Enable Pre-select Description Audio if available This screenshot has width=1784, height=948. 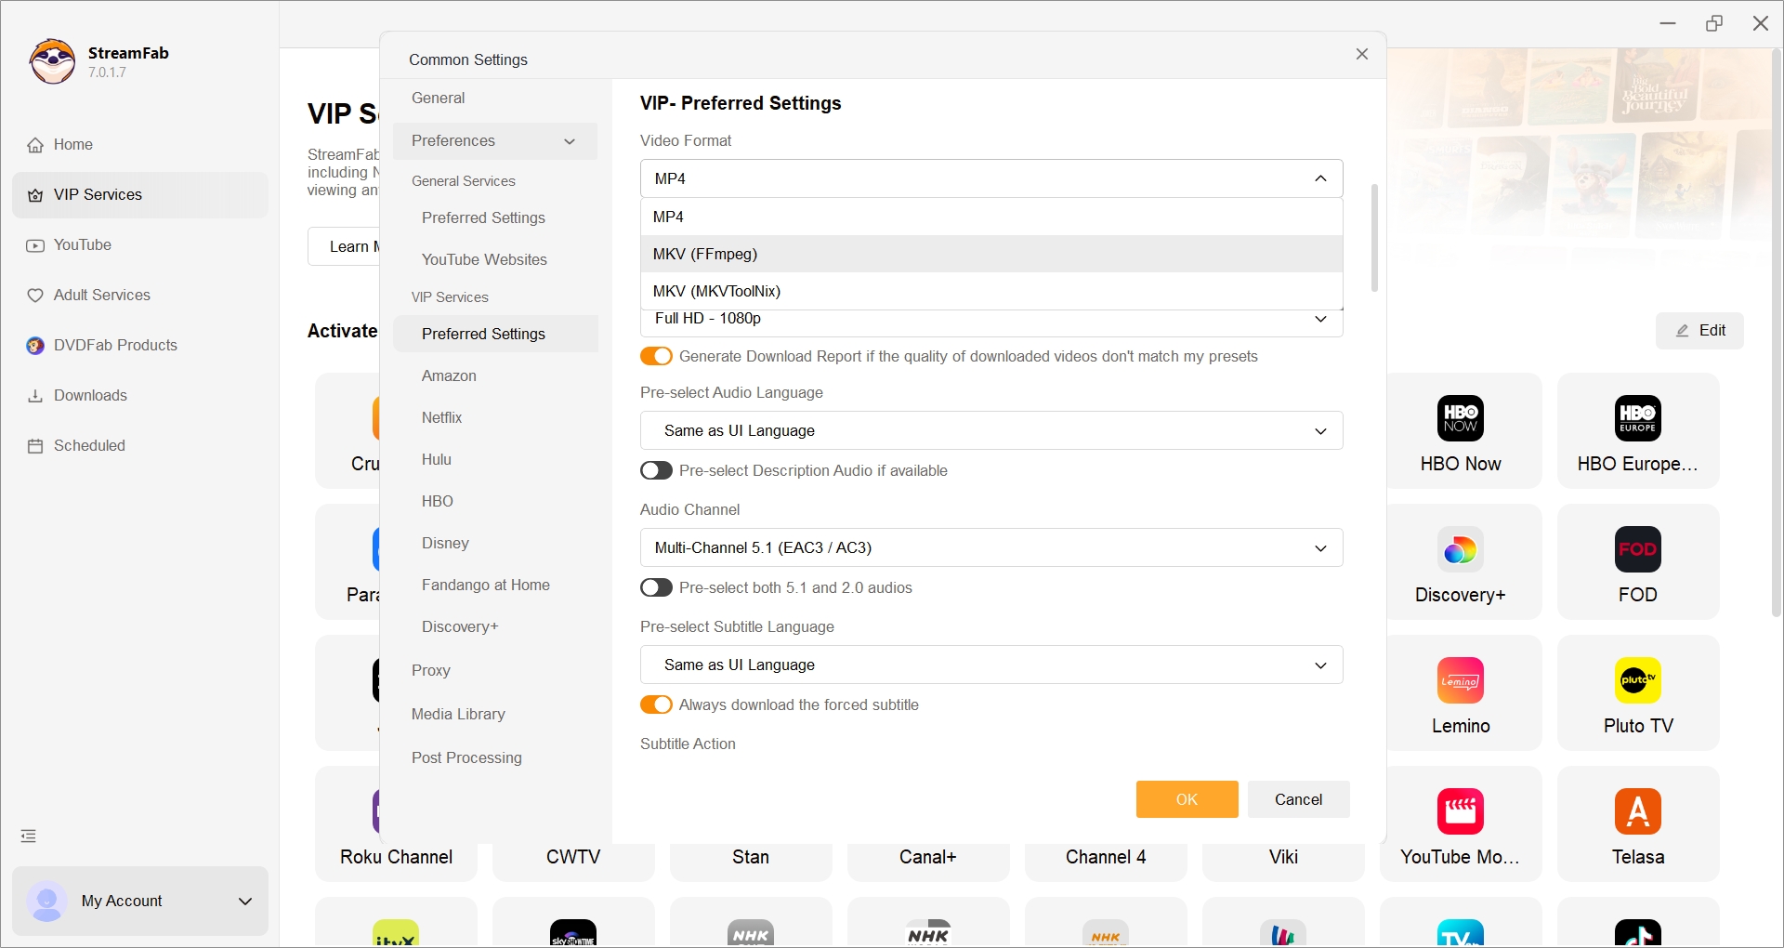656,470
